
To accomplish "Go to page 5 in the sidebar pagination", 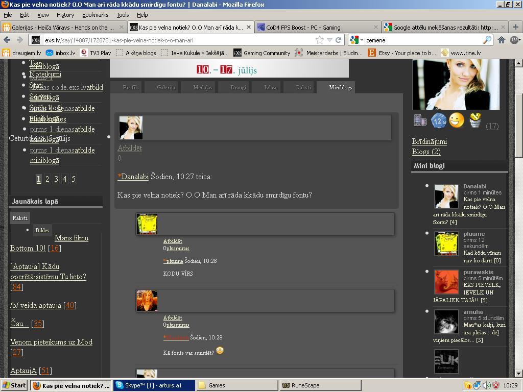I will 74,179.
